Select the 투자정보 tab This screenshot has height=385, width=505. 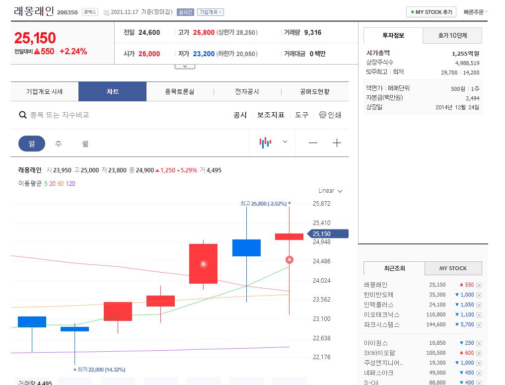point(393,35)
